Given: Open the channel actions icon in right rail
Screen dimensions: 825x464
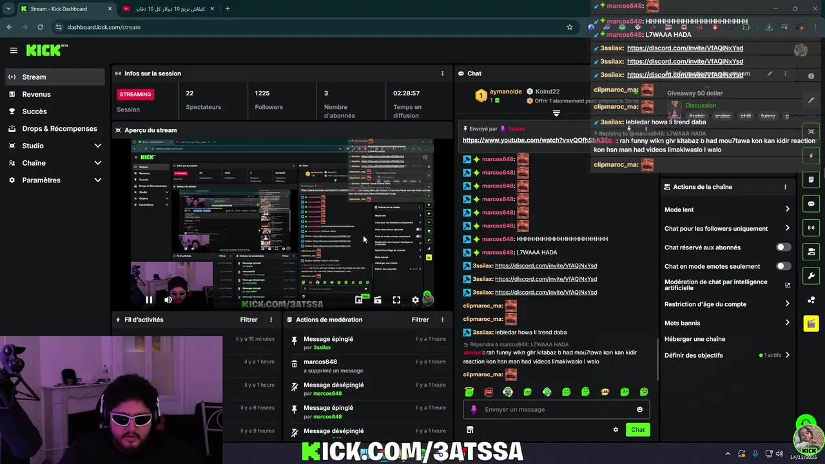Looking at the screenshot, I should pos(811,252).
